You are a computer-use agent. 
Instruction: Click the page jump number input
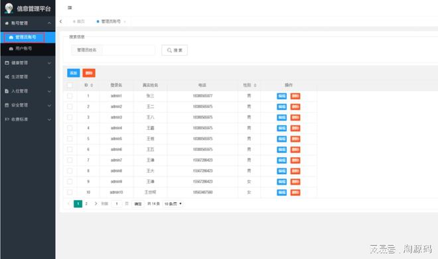pyautogui.click(x=117, y=204)
